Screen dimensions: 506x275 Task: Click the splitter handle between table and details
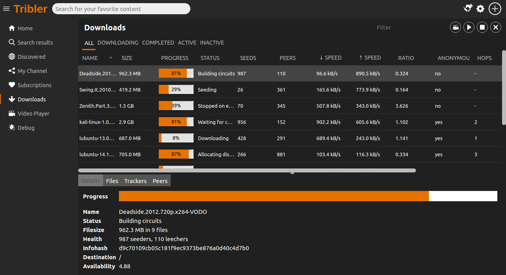tap(292, 173)
